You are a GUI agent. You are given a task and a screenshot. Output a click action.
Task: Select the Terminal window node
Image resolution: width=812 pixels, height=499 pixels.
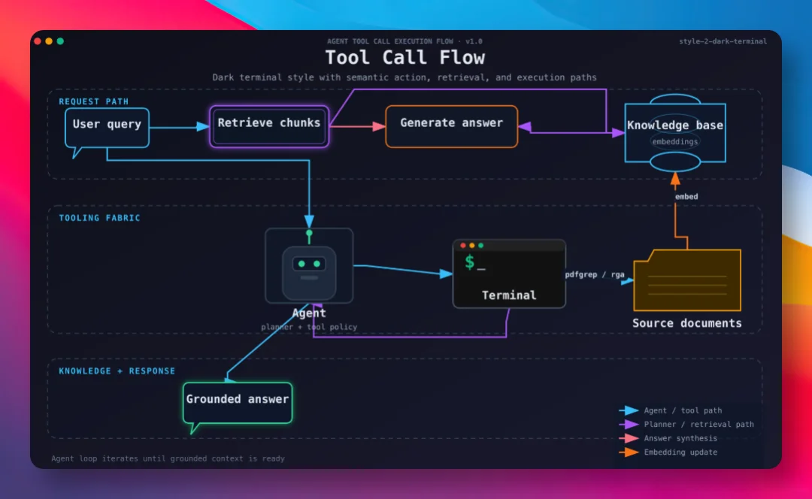pyautogui.click(x=509, y=274)
